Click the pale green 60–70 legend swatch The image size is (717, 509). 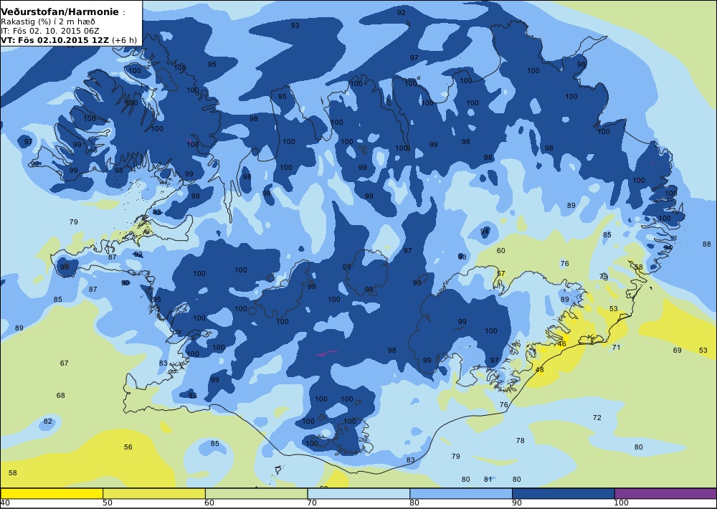[257, 493]
